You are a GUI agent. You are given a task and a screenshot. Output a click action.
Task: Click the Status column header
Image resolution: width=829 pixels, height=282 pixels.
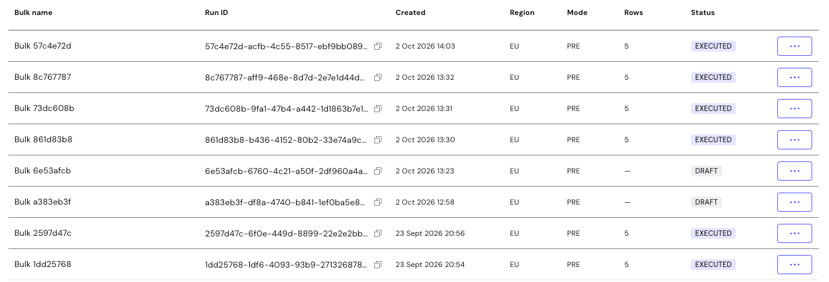pyautogui.click(x=703, y=13)
